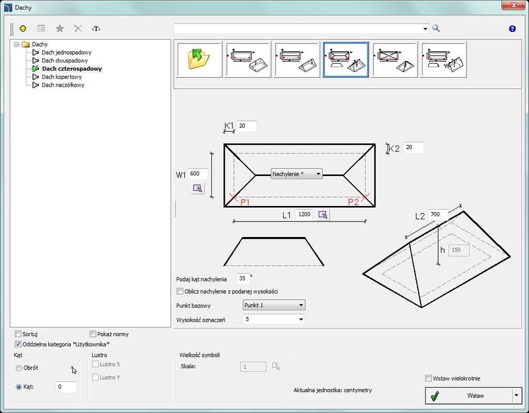The height and width of the screenshot is (413, 529).
Task: Toggle the Sortuj checkbox
Action: click(18, 334)
